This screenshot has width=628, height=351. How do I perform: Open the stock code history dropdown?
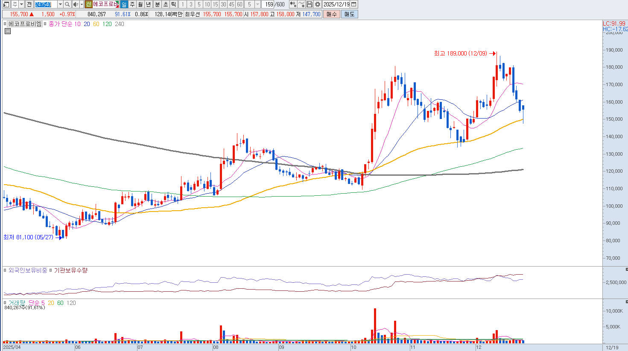[x=60, y=4]
